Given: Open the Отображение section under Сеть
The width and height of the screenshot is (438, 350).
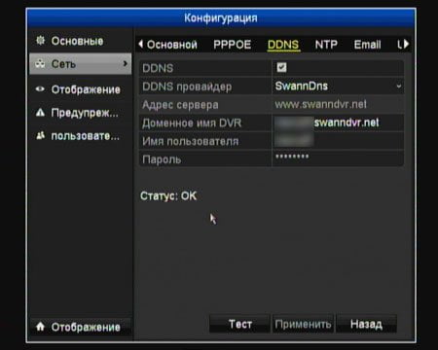Looking at the screenshot, I should pyautogui.click(x=81, y=89).
